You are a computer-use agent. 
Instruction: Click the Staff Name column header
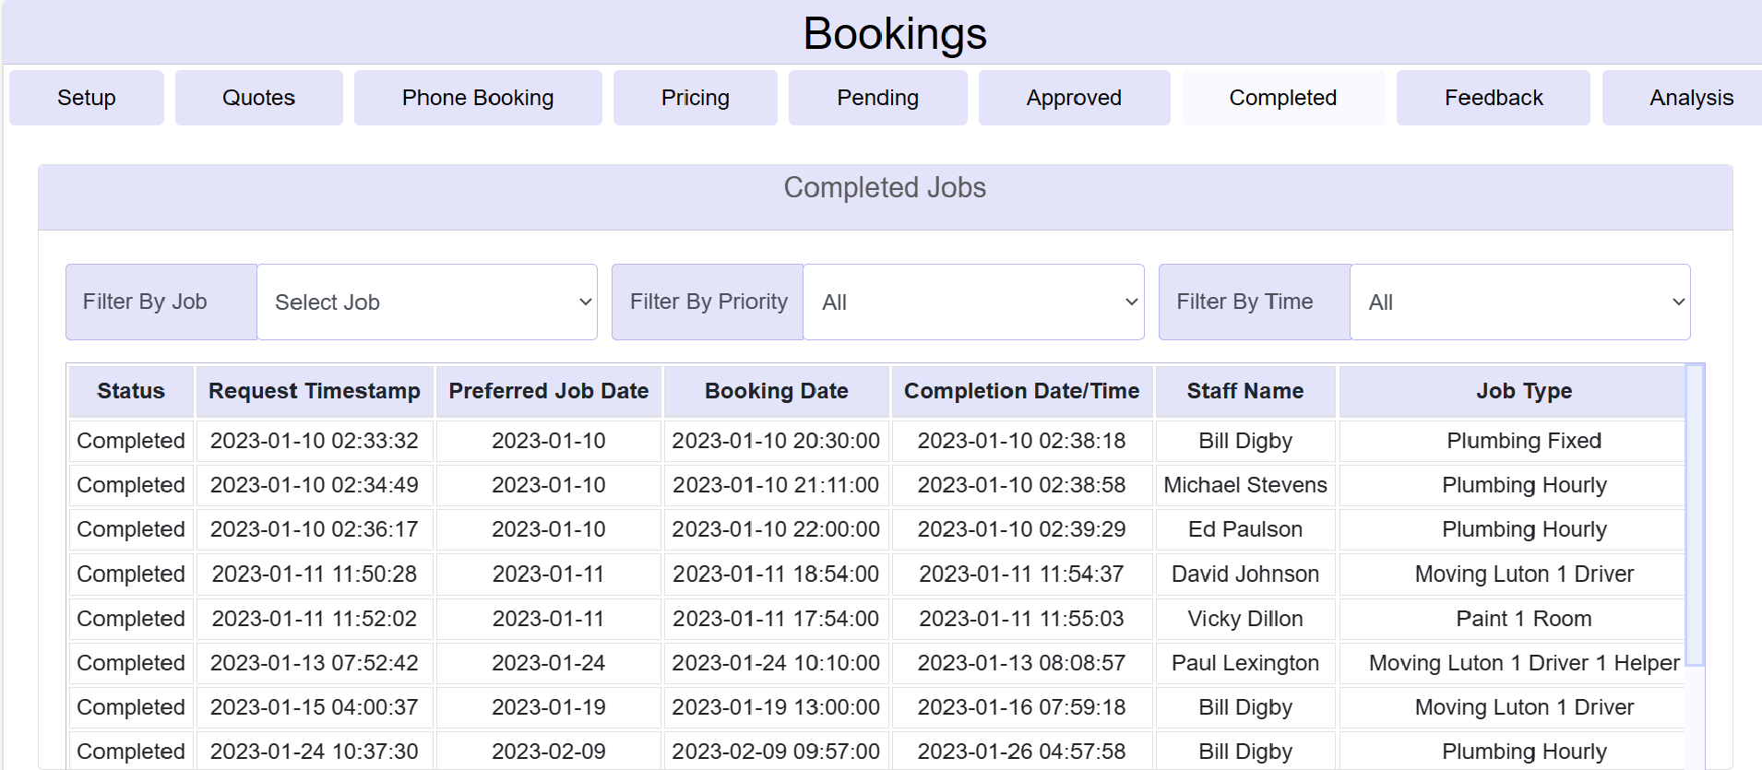pos(1245,391)
